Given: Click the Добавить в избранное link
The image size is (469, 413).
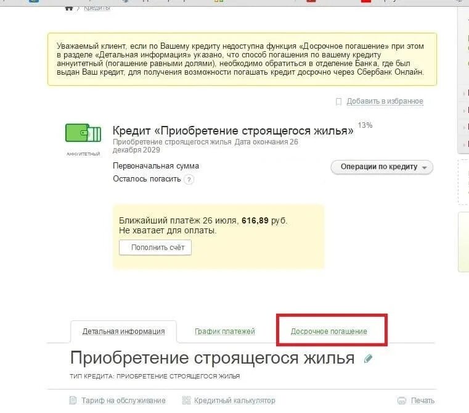Looking at the screenshot, I should 385,101.
